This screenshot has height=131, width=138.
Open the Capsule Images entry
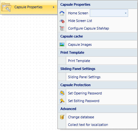tap(80, 45)
